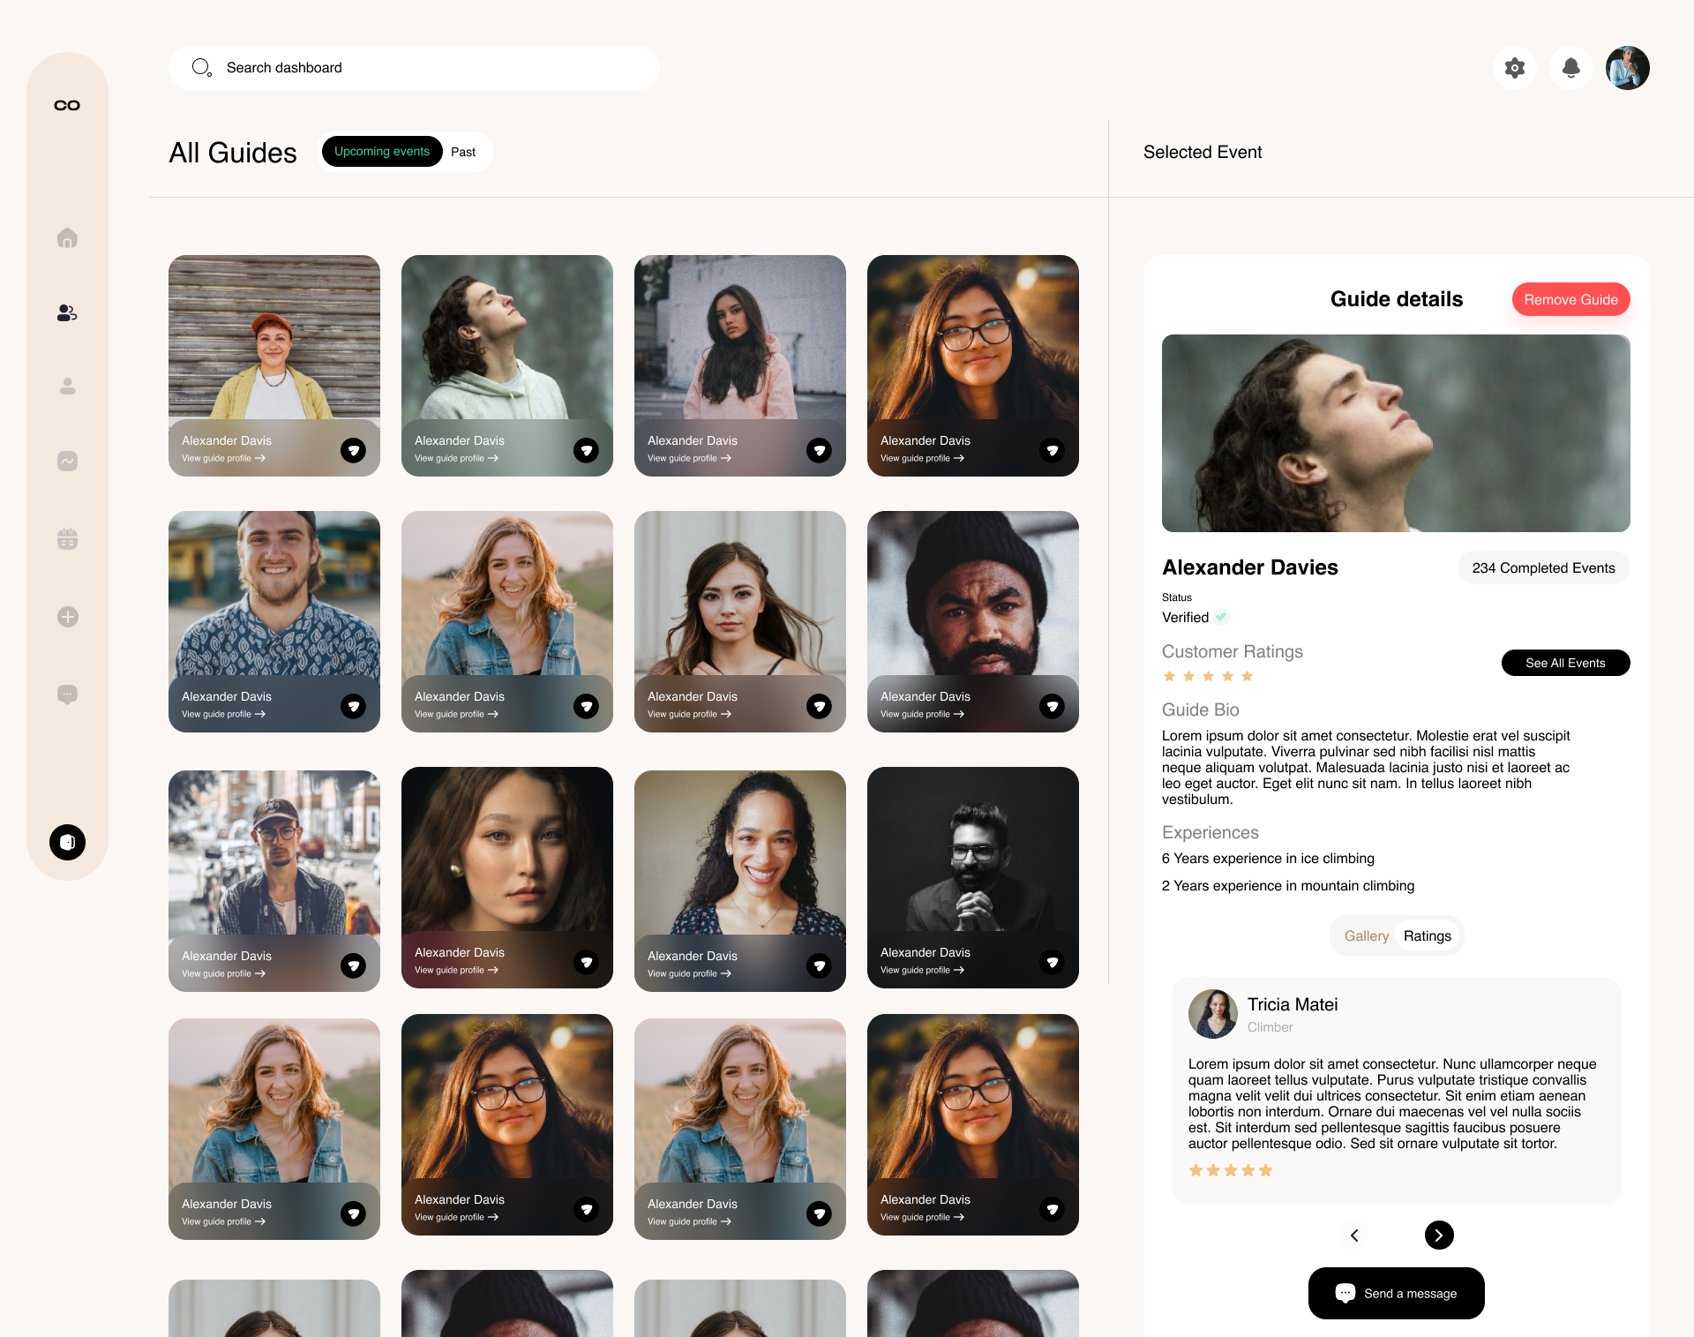Click the Search dashboard input field

click(x=413, y=68)
